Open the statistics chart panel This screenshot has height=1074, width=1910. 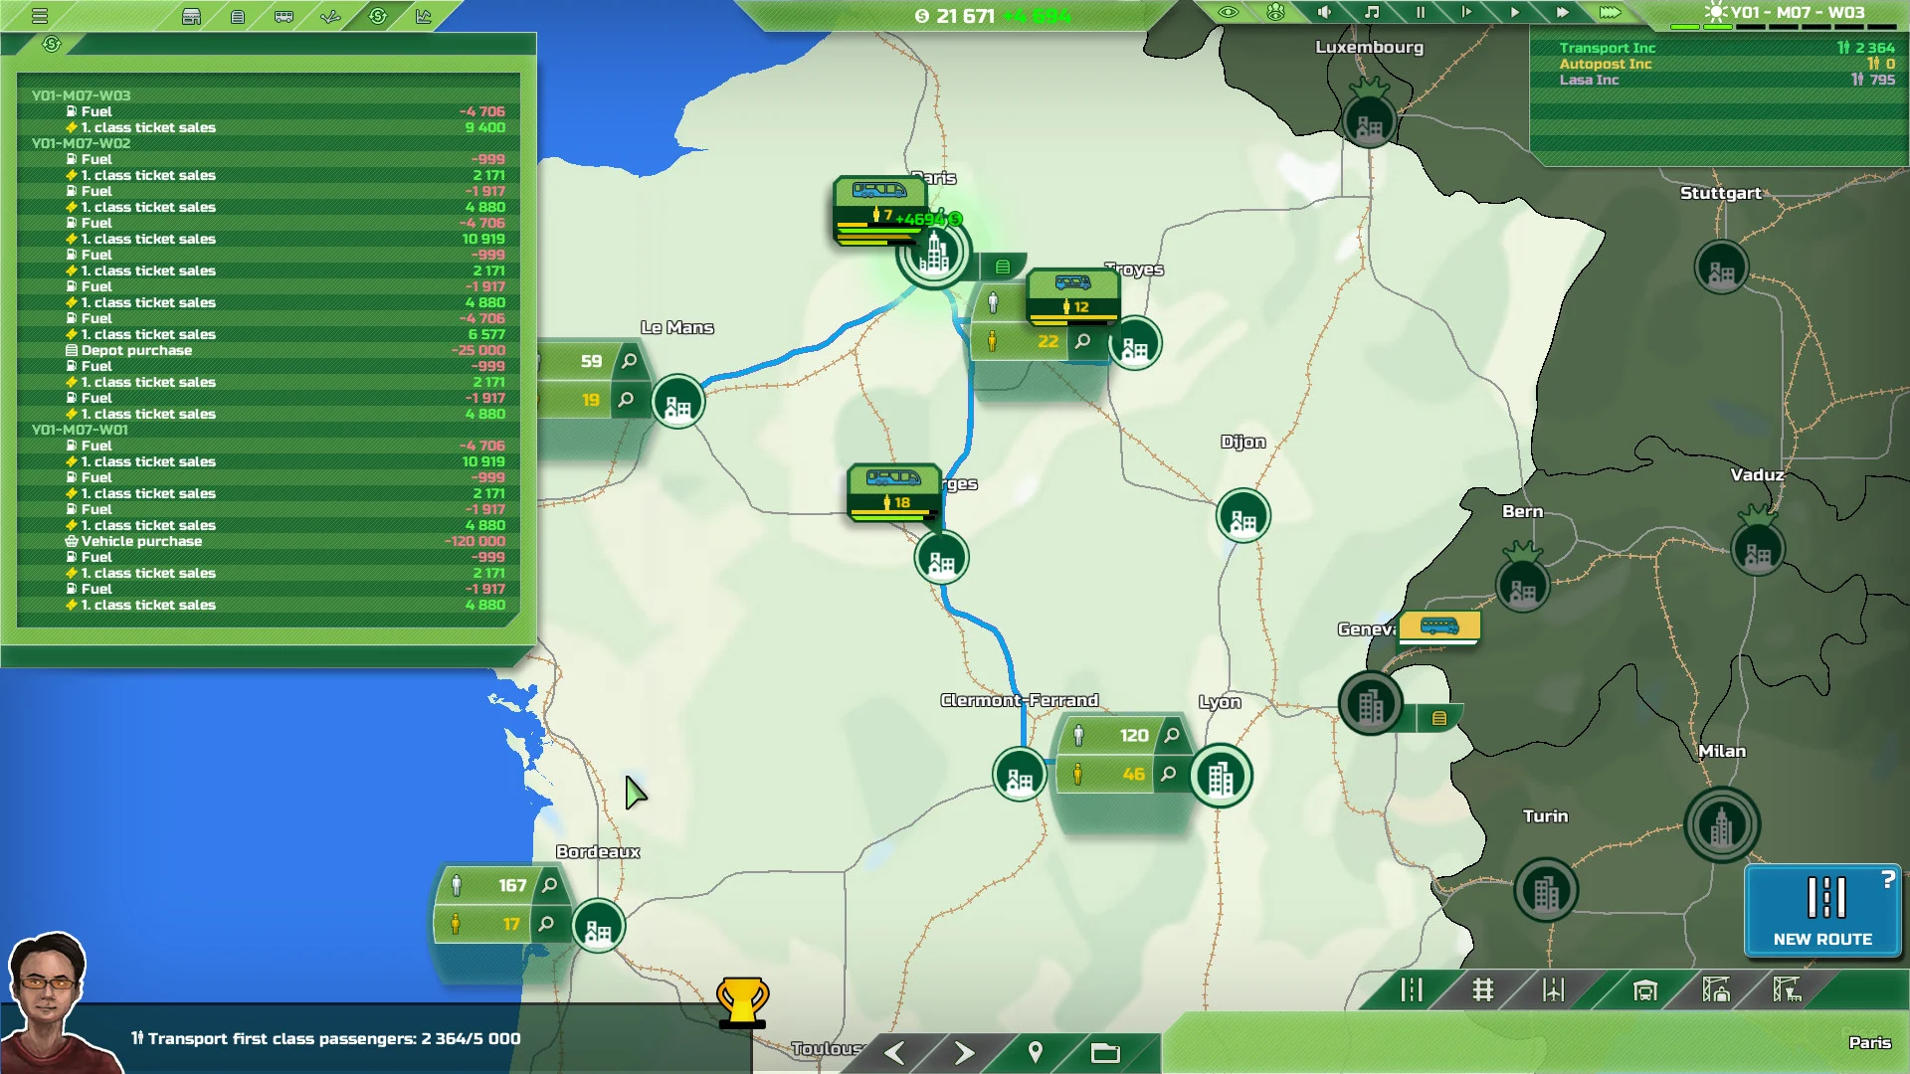click(x=423, y=15)
